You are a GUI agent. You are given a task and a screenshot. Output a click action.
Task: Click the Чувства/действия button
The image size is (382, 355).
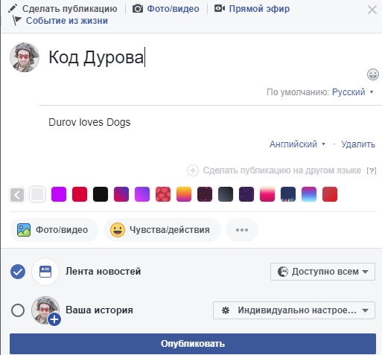[162, 230]
